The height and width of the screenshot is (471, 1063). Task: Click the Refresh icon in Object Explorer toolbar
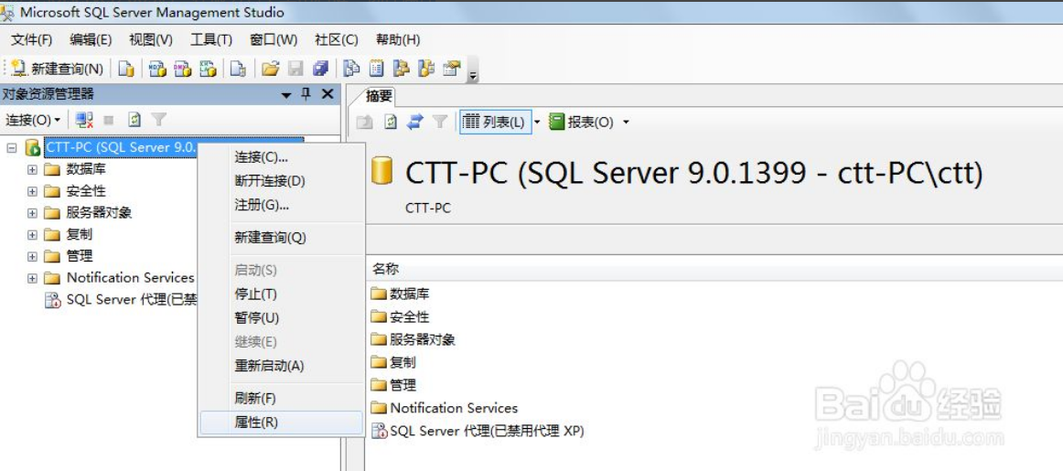[x=134, y=120]
